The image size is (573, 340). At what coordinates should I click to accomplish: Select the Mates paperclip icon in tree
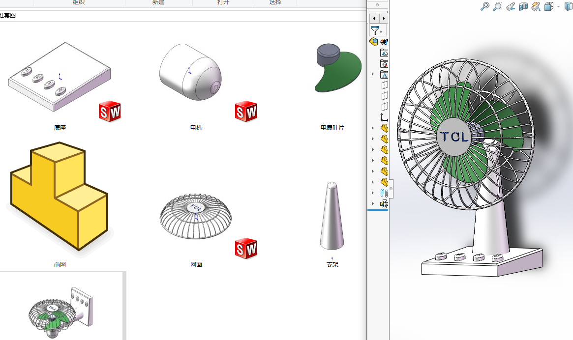pyautogui.click(x=384, y=193)
